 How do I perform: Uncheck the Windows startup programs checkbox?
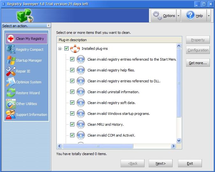point(72,113)
